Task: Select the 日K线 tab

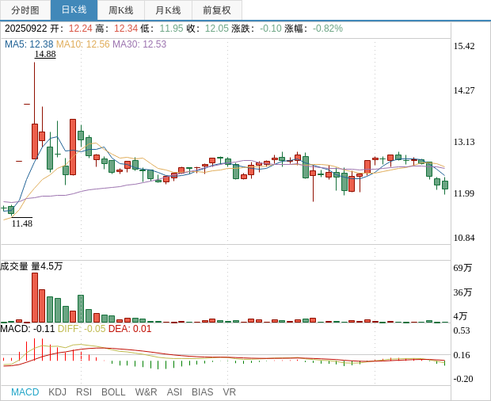Action: (x=74, y=10)
